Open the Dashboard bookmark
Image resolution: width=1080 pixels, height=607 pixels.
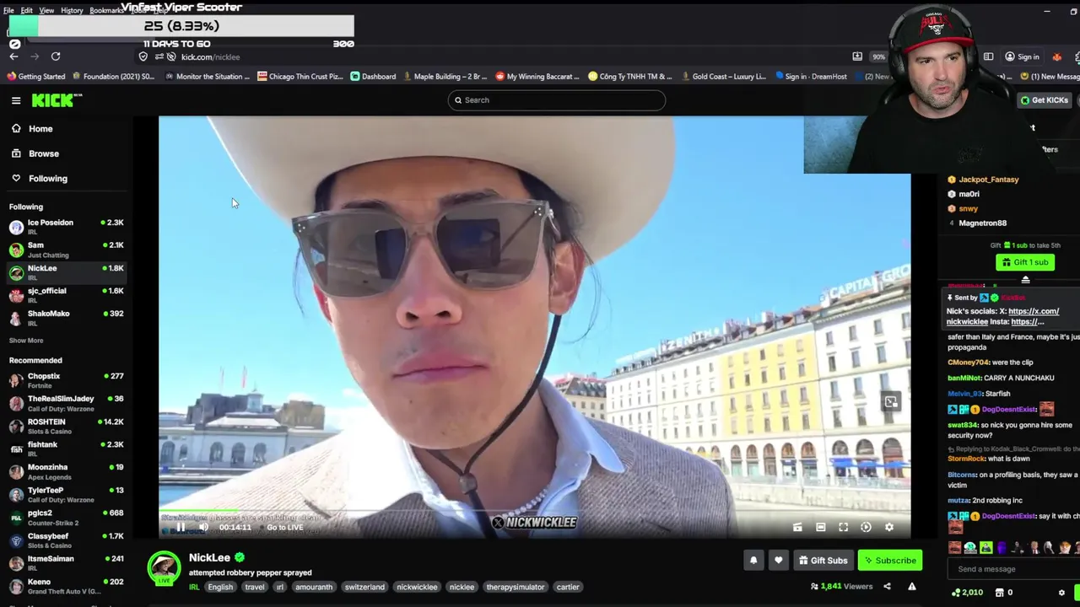tap(373, 77)
